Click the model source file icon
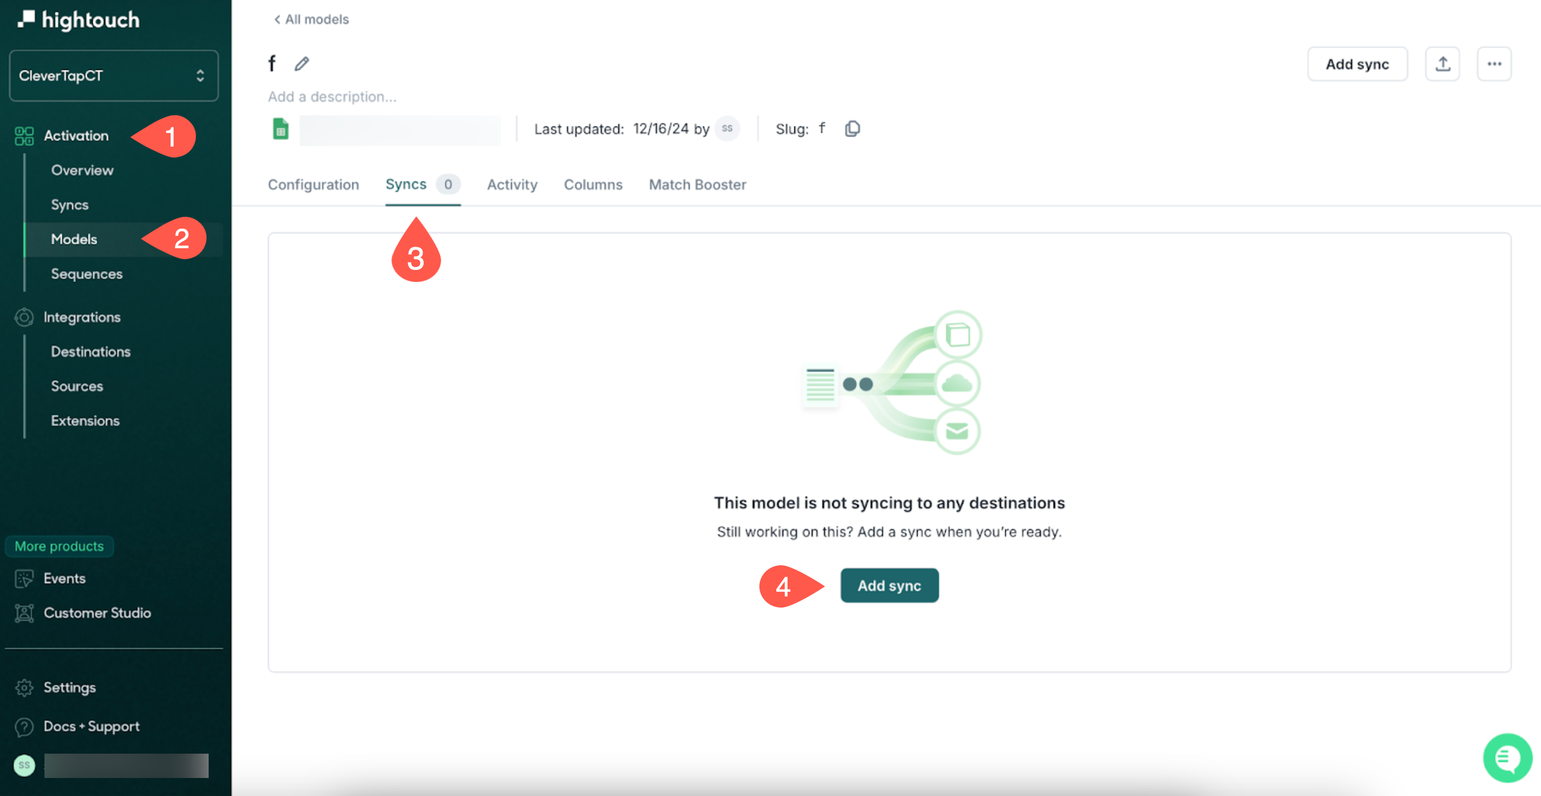This screenshot has width=1541, height=796. (281, 129)
